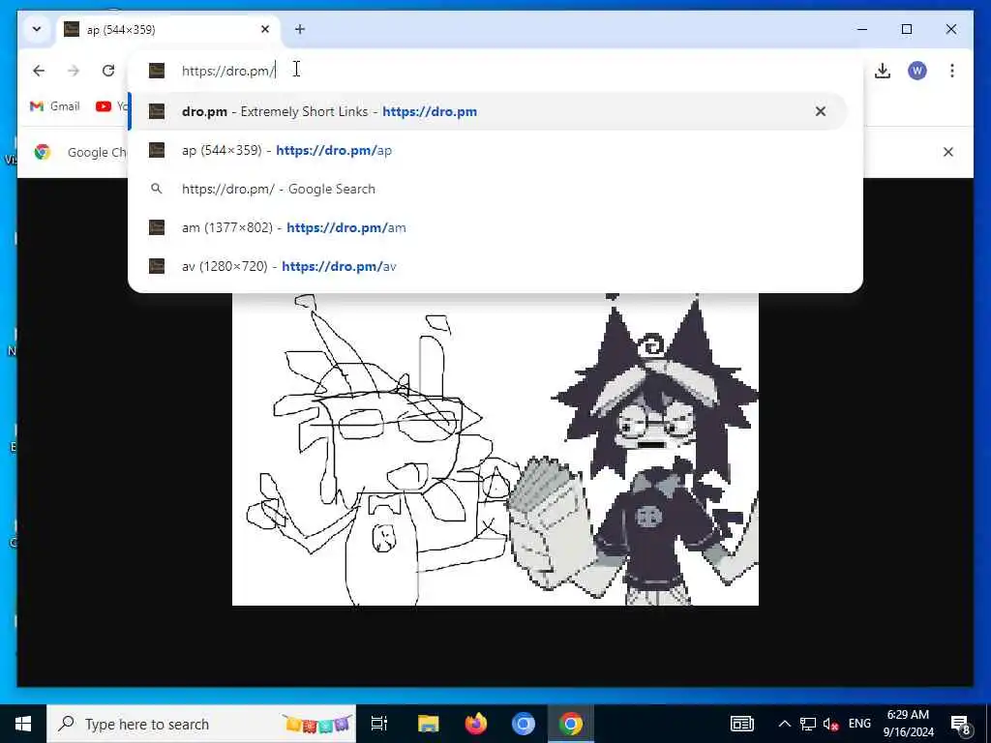Maximize the Chrome window
The height and width of the screenshot is (743, 991).
click(906, 29)
